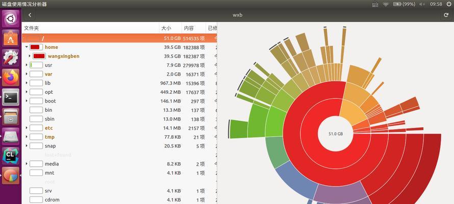Select the cdrom folder name
This screenshot has height=204, width=454.
point(52,199)
